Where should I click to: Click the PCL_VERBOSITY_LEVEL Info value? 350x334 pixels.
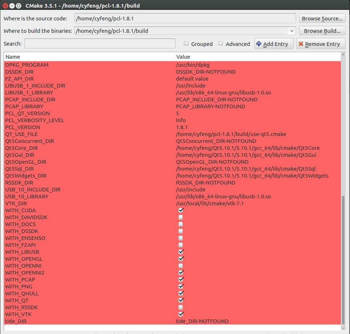[181, 120]
